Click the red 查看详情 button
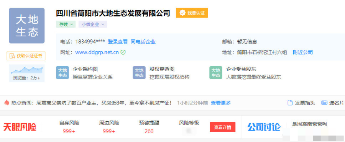Viewport: 345px width, 142px height. [x=222, y=127]
